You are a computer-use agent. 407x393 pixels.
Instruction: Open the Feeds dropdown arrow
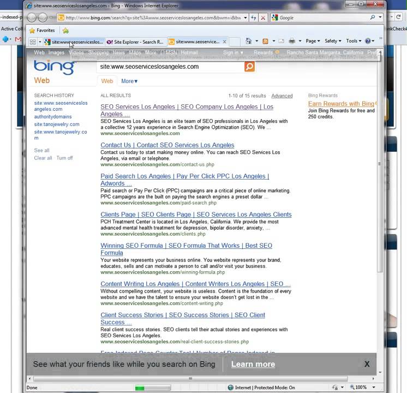coord(273,41)
